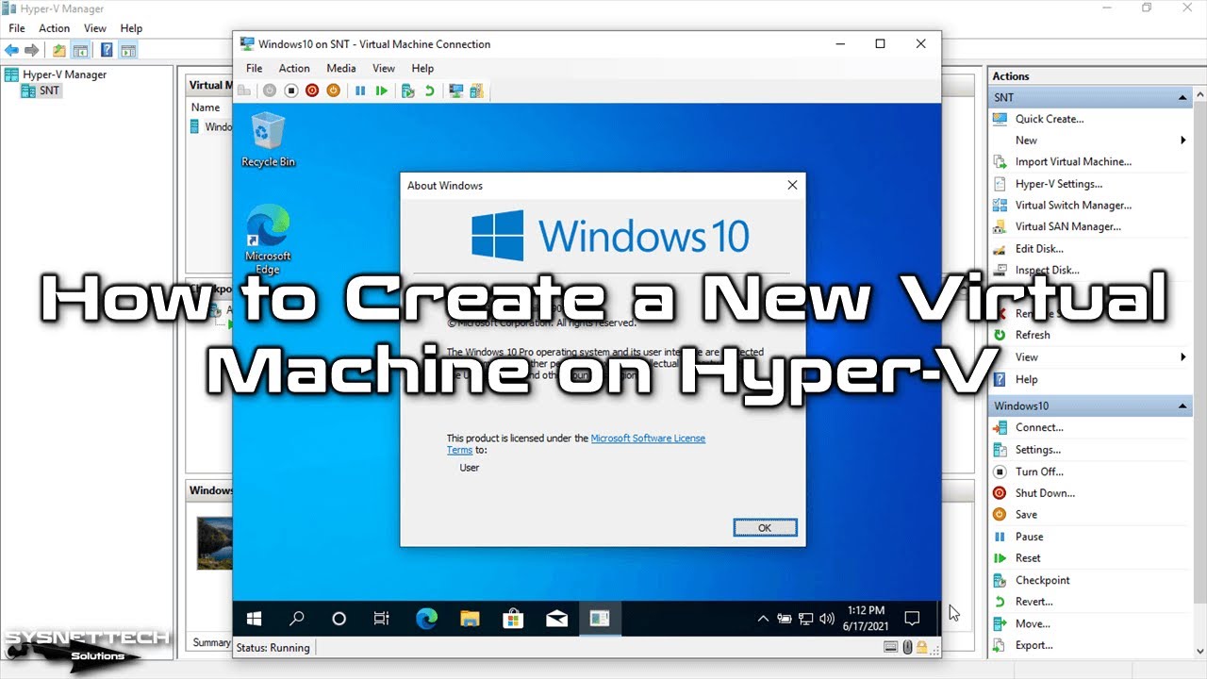
Task: Click Quick Create in Actions pane
Action: pos(1050,119)
